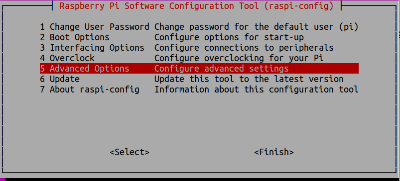Click the <Finish> button
Image resolution: width=400 pixels, height=181 pixels.
tap(274, 152)
